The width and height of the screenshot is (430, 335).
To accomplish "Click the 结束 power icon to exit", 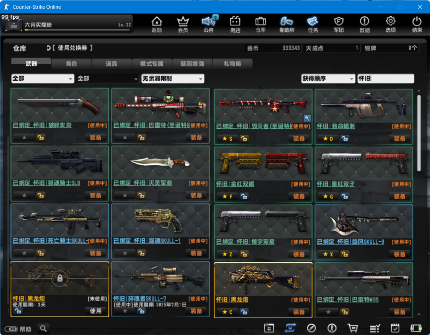I will tap(417, 24).
